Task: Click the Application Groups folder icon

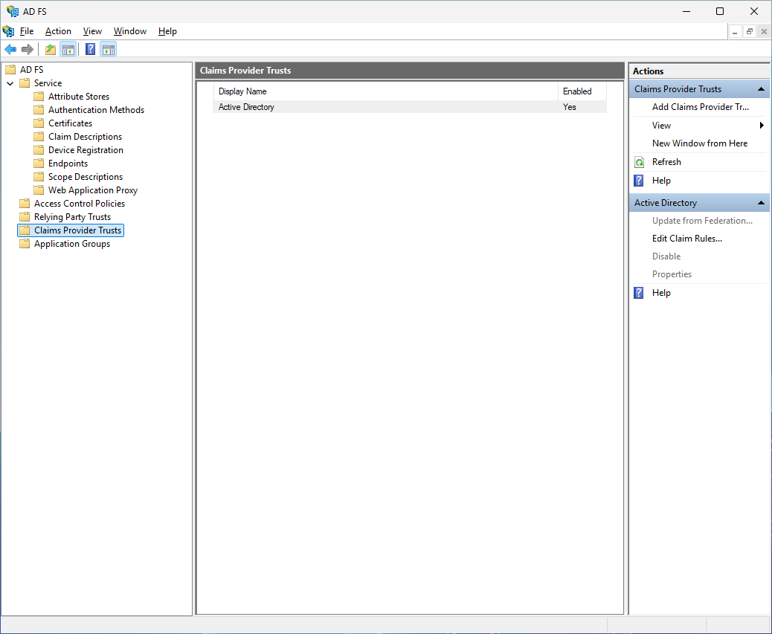Action: [x=25, y=244]
